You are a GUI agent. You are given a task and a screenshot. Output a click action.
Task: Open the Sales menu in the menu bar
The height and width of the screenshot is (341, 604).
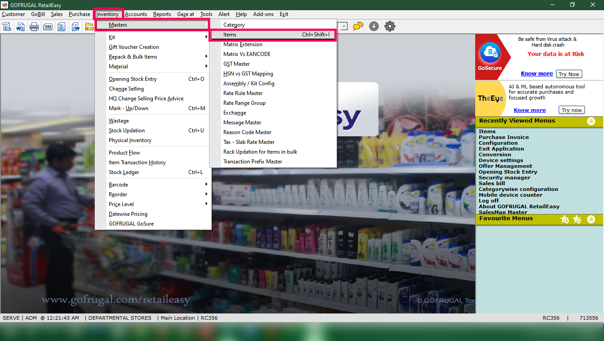tap(57, 14)
